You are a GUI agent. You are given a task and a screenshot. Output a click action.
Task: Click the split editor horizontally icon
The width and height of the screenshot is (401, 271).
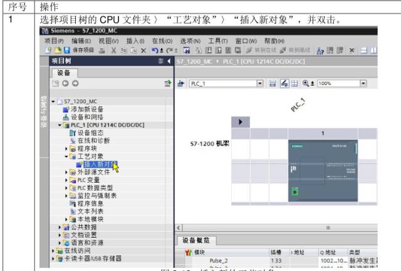coord(363,50)
